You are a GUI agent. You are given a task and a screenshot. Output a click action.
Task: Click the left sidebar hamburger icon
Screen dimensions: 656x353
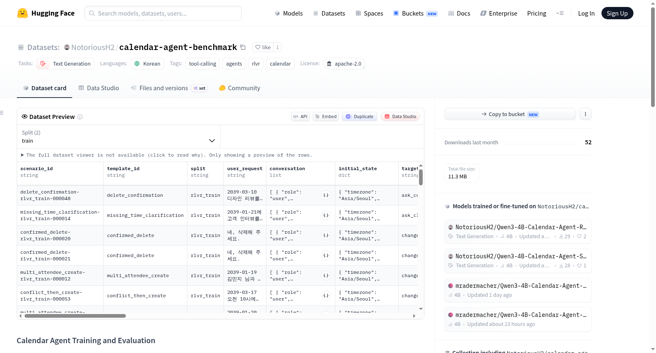(2, 113)
